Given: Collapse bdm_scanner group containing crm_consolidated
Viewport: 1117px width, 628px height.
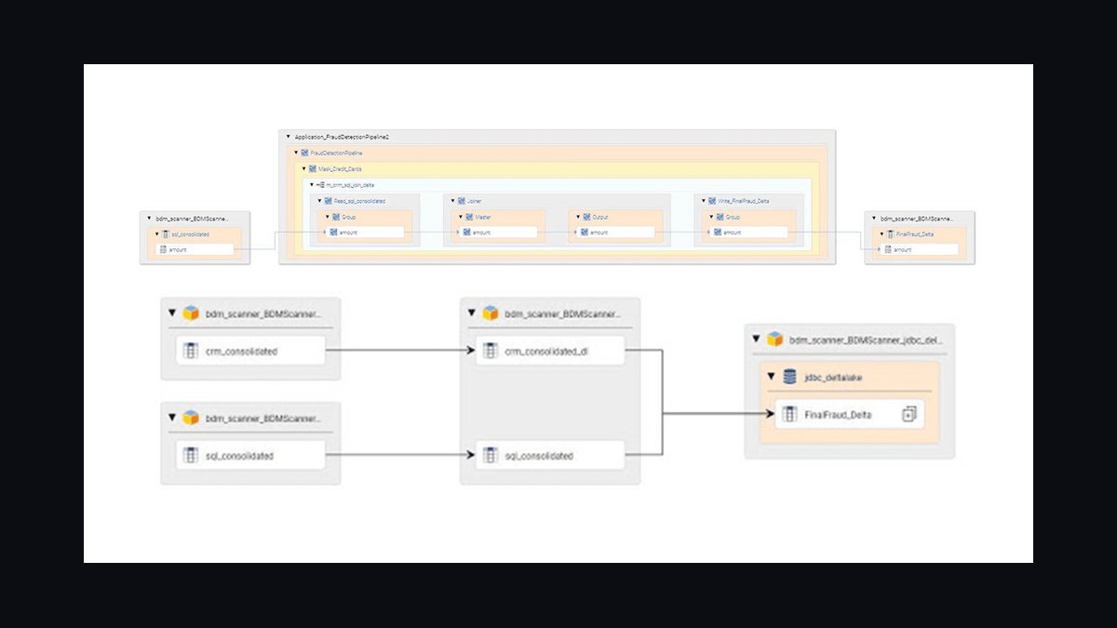Looking at the screenshot, I should click(x=172, y=314).
